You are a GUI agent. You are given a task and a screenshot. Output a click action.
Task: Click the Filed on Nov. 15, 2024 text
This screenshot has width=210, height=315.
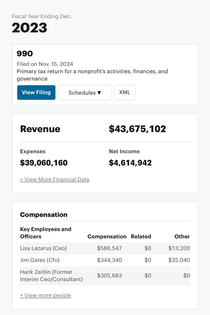[45, 64]
